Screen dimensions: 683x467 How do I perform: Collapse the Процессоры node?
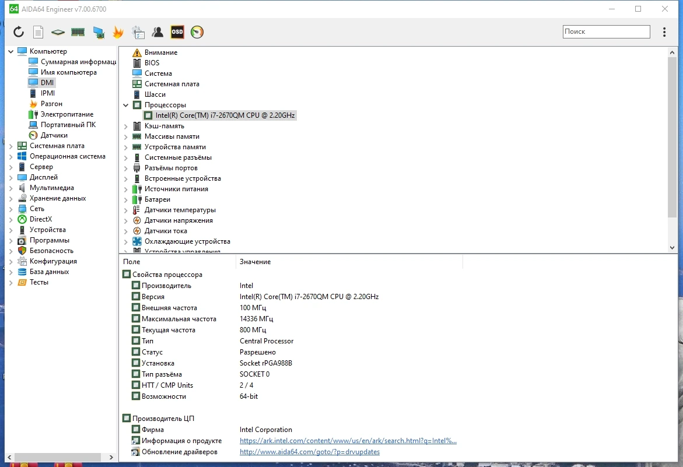pyautogui.click(x=125, y=105)
